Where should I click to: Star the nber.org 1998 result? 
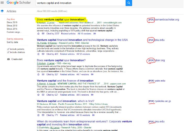tap(38, 74)
